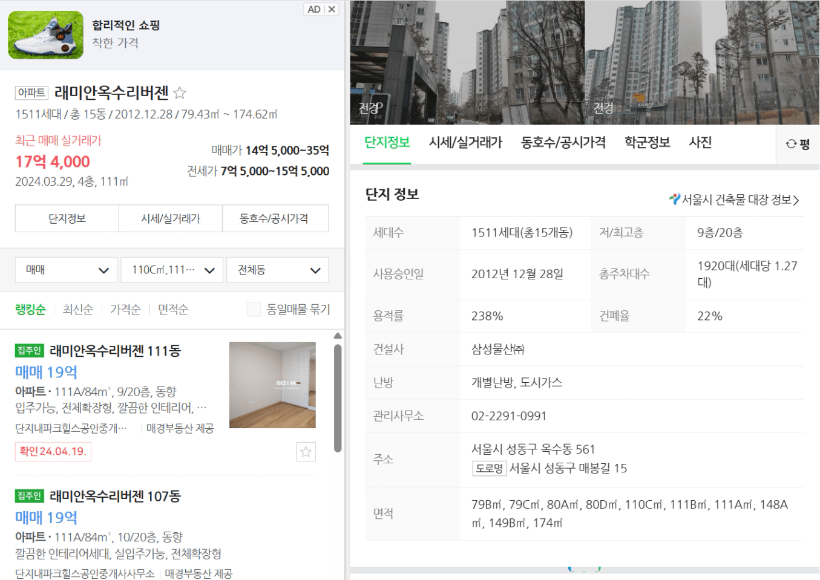Close the ad with the X icon
The height and width of the screenshot is (580, 820).
click(x=332, y=9)
